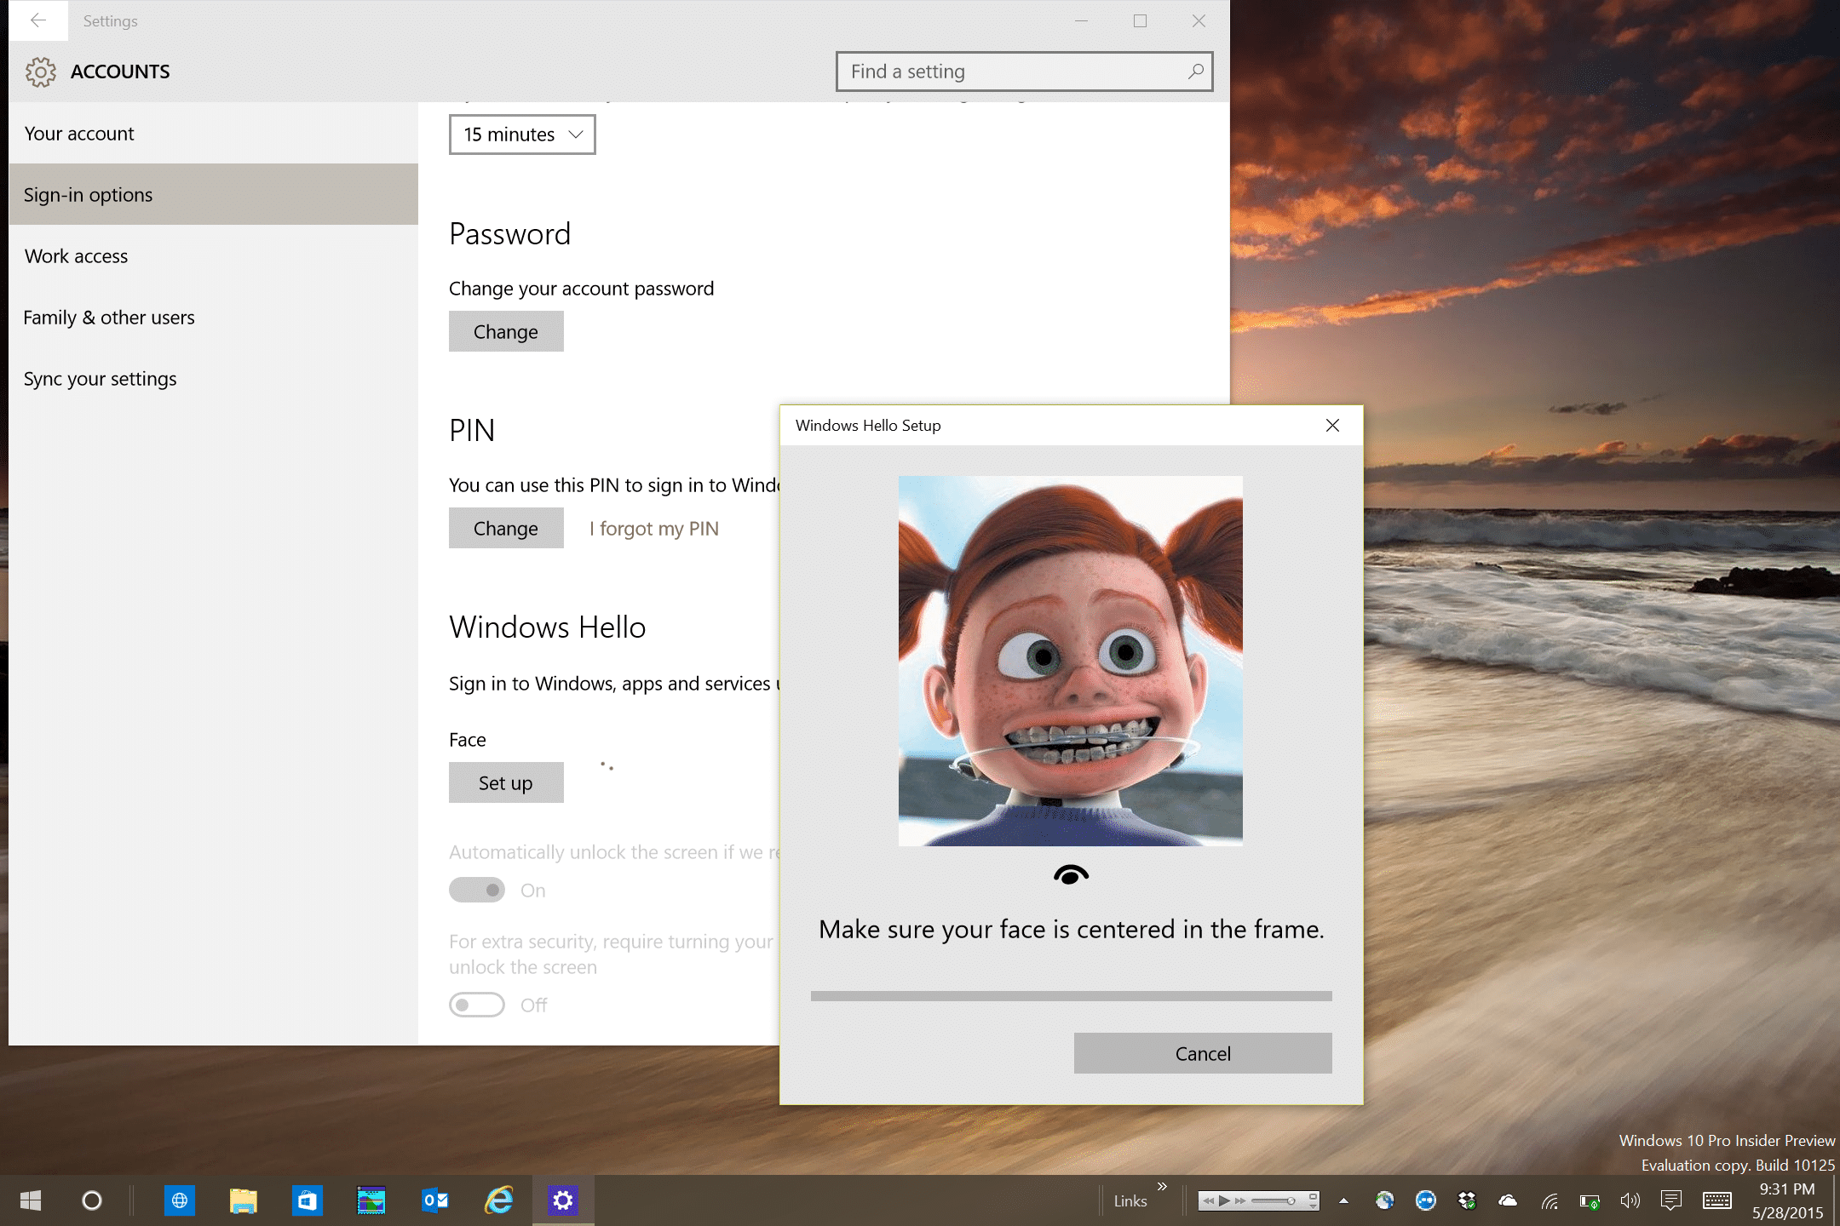Open Family & other users section
Image resolution: width=1840 pixels, height=1226 pixels.
[x=213, y=318]
